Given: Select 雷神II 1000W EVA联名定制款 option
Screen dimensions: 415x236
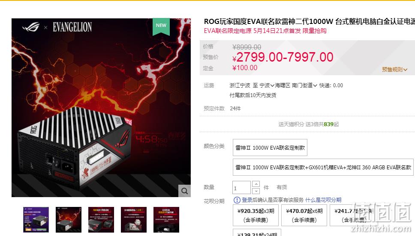Looking at the screenshot, I should [270, 147].
